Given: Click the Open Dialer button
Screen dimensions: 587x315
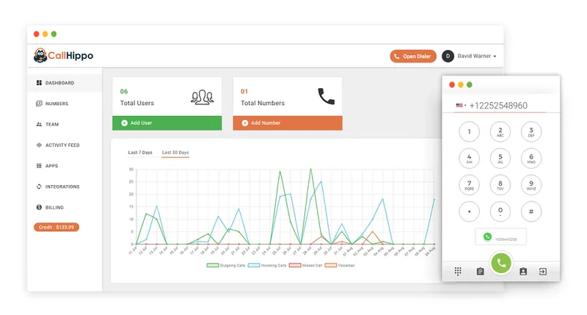Looking at the screenshot, I should click(413, 57).
